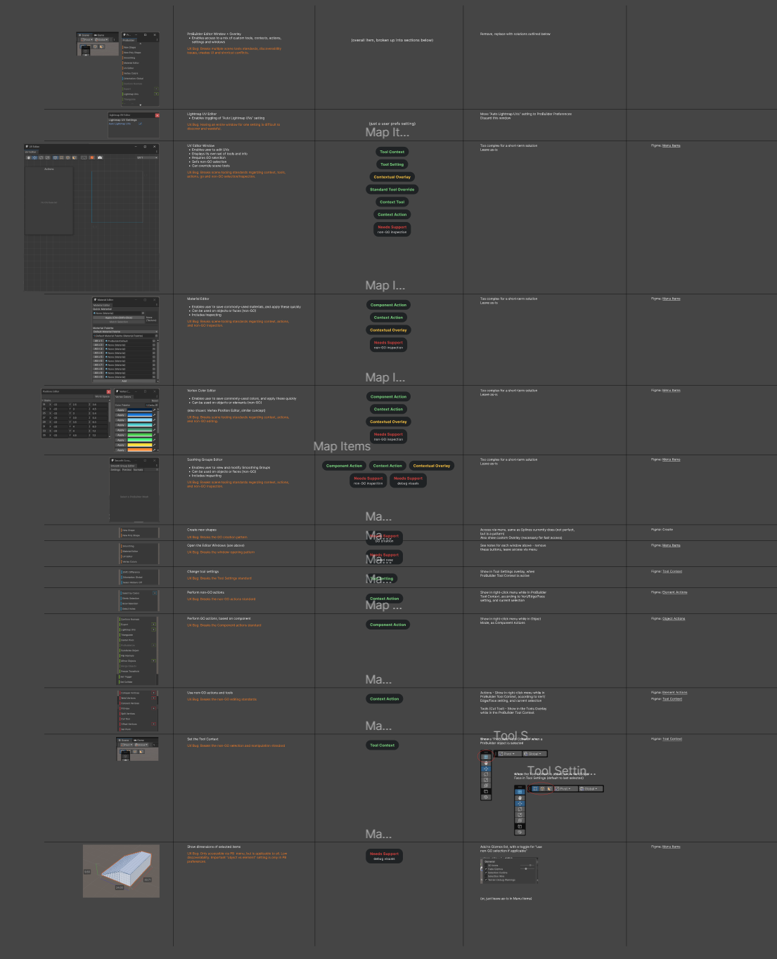Screen dimensions: 777x959
Task: Select the Tool Context tag in UV Editor row
Action: coord(392,152)
